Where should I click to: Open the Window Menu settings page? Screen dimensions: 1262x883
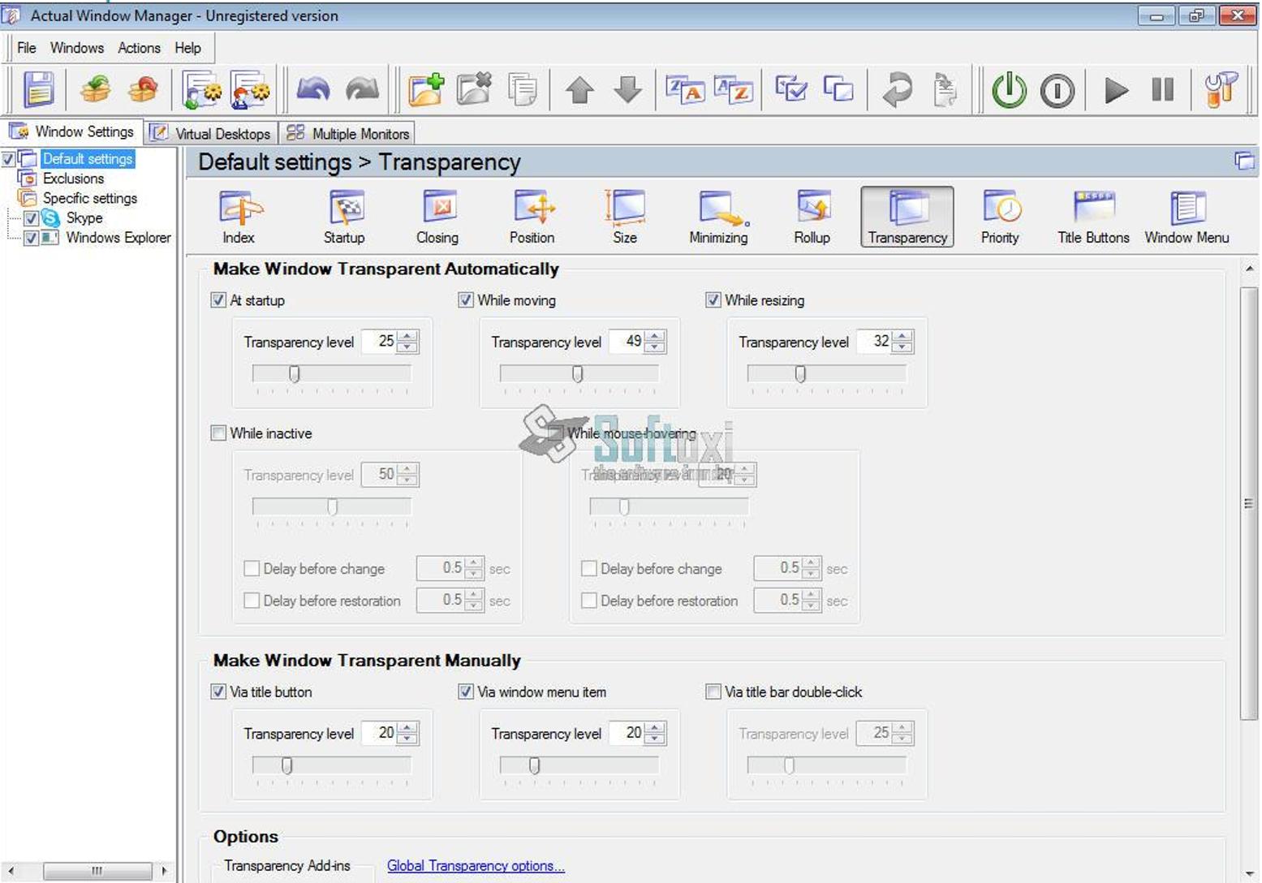click(x=1186, y=217)
